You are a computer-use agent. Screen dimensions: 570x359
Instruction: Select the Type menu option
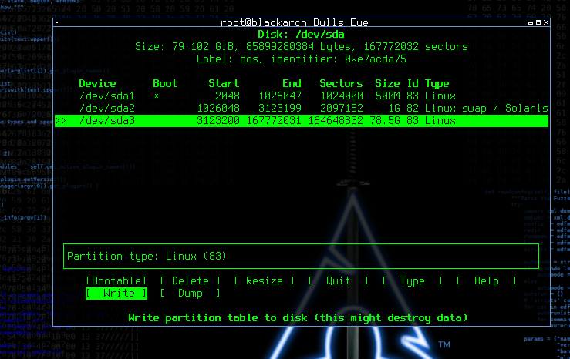point(412,280)
